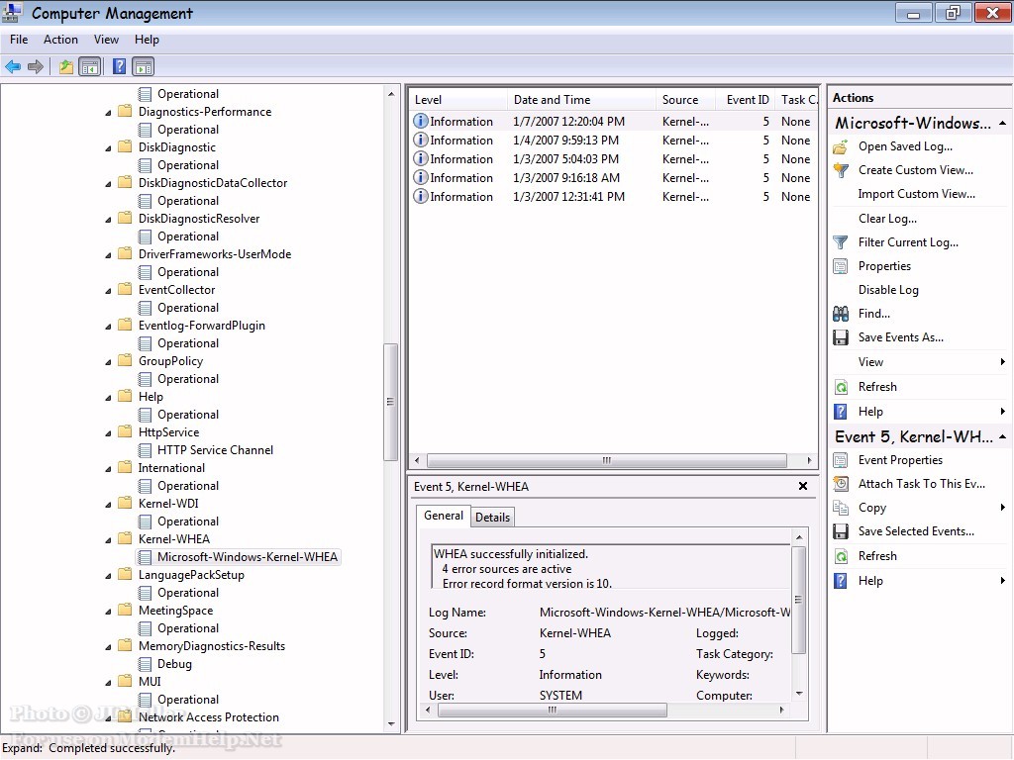The image size is (1014, 760).
Task: Click the console tree vertical scrollbar thumb
Action: click(390, 402)
